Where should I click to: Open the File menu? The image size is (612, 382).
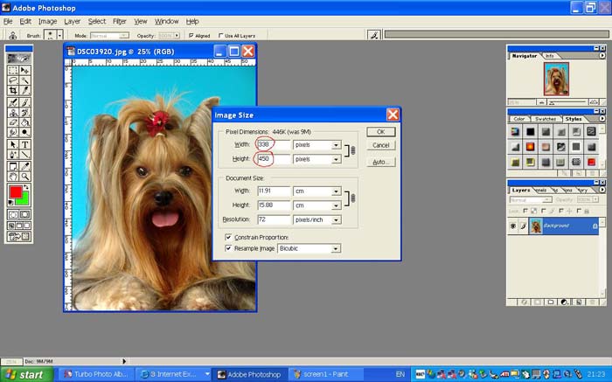[8, 22]
